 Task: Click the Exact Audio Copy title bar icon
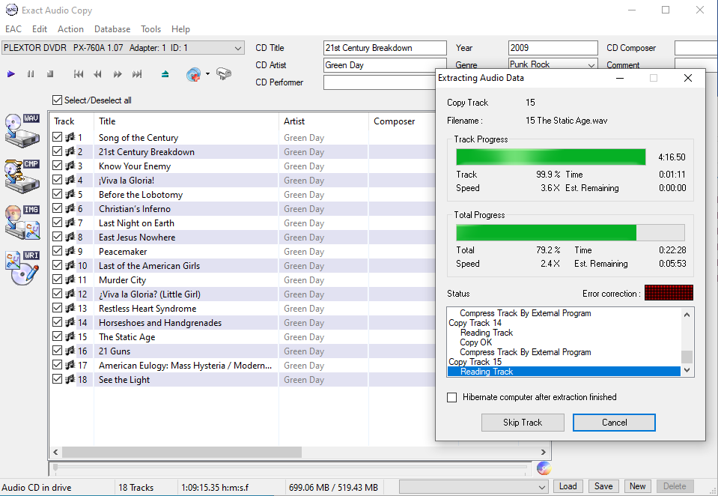[x=11, y=10]
